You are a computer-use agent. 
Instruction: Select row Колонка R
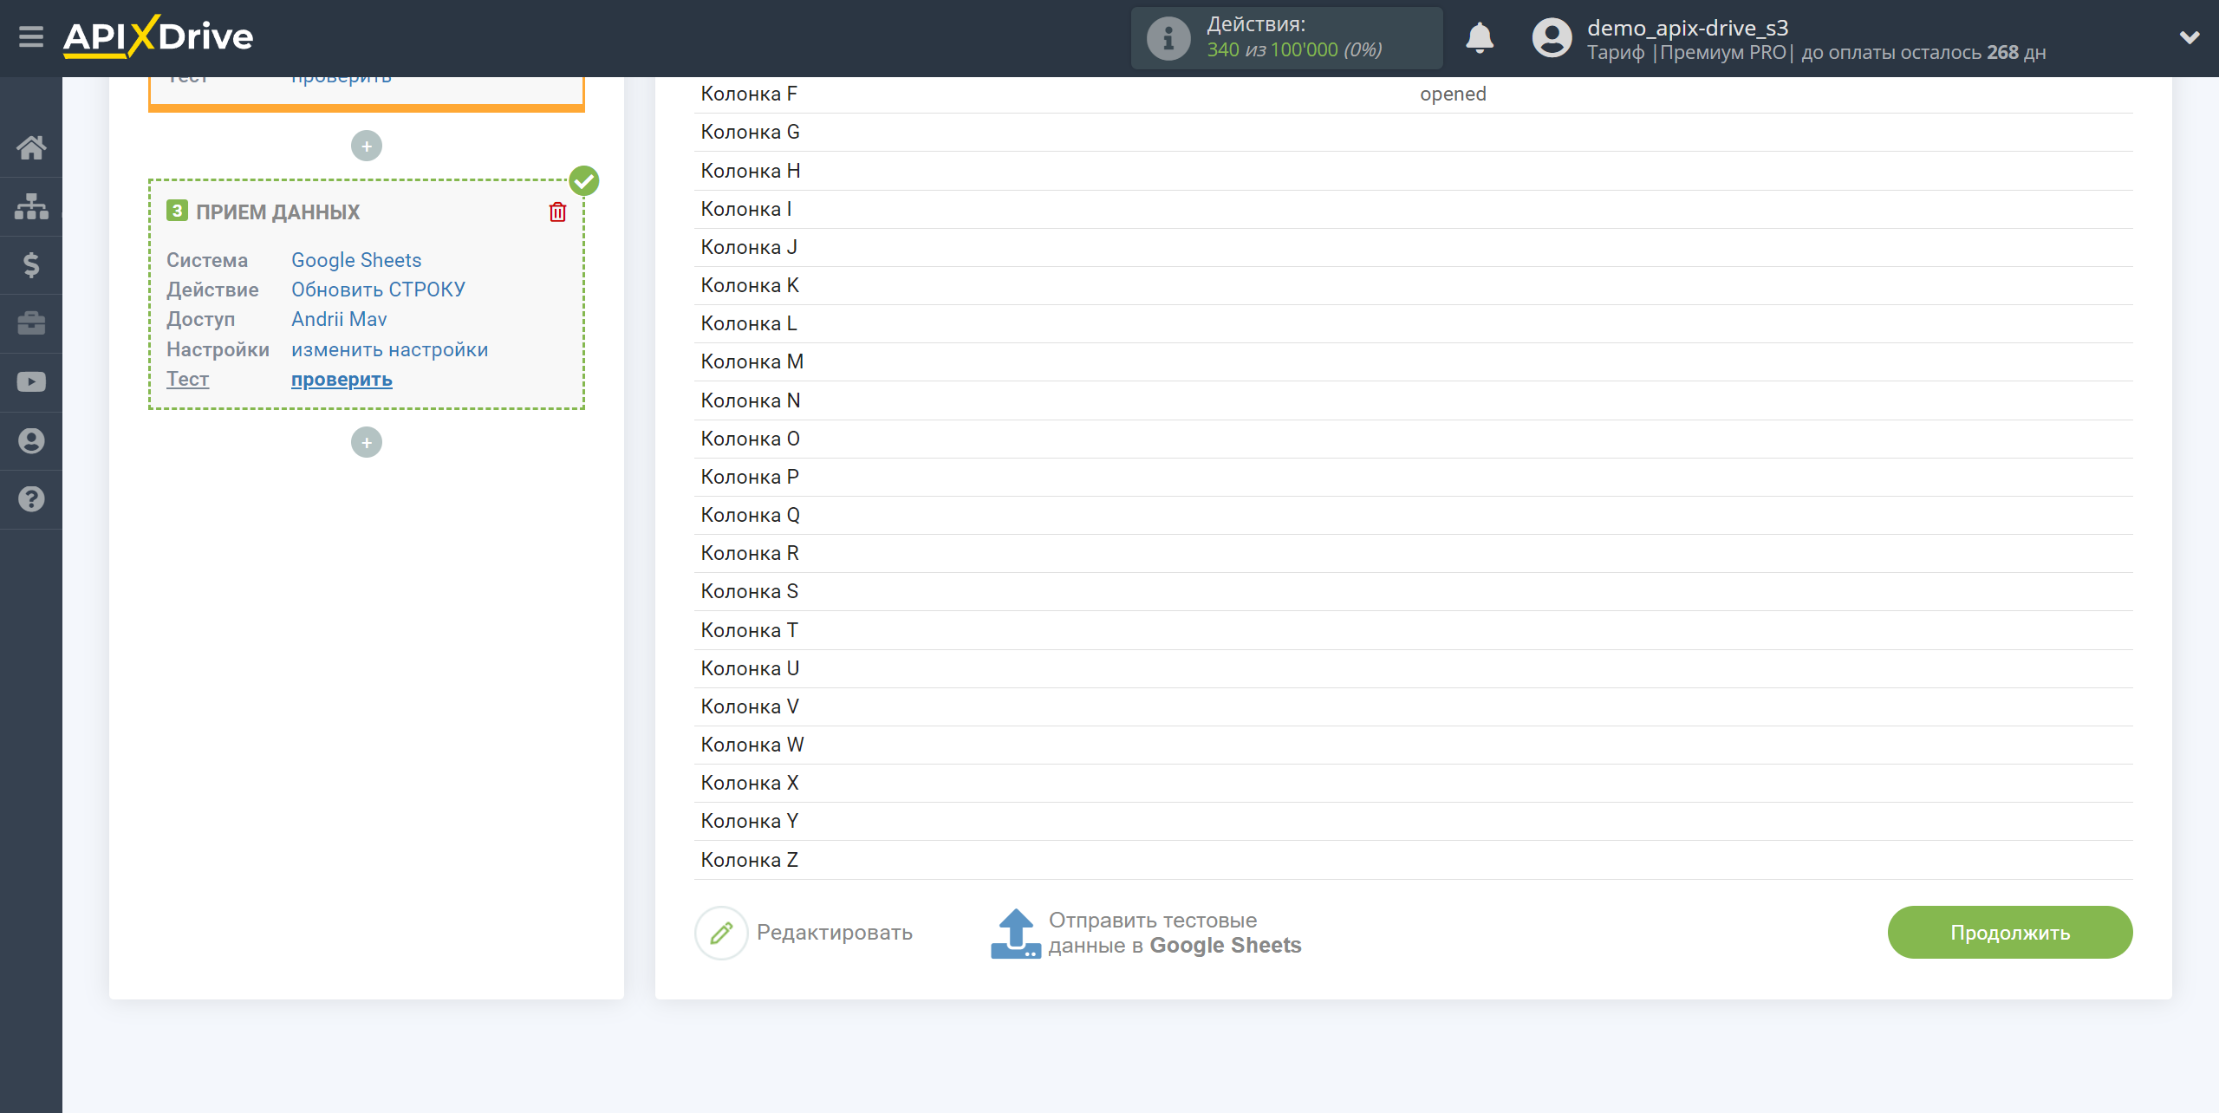pos(1413,553)
